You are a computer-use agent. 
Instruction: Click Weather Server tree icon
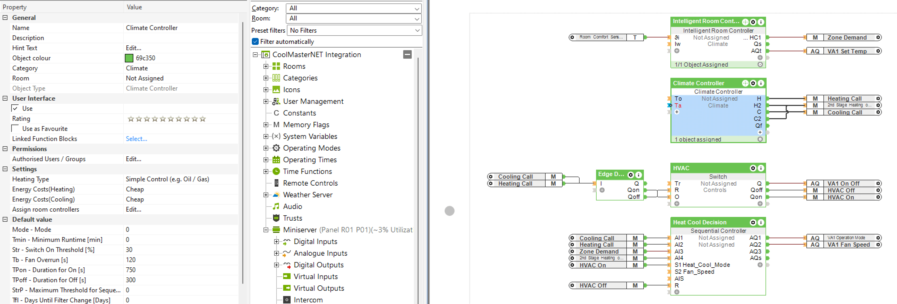[276, 195]
